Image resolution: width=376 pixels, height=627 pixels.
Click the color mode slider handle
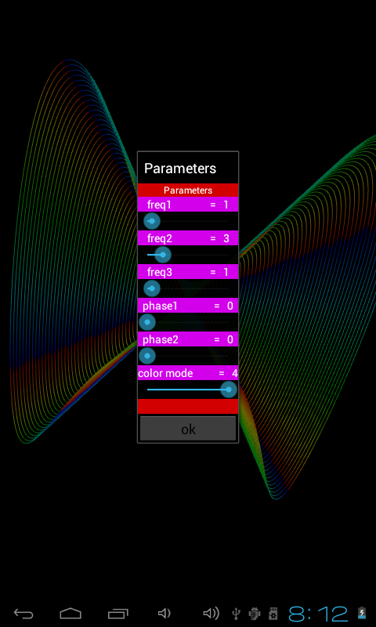(x=229, y=390)
